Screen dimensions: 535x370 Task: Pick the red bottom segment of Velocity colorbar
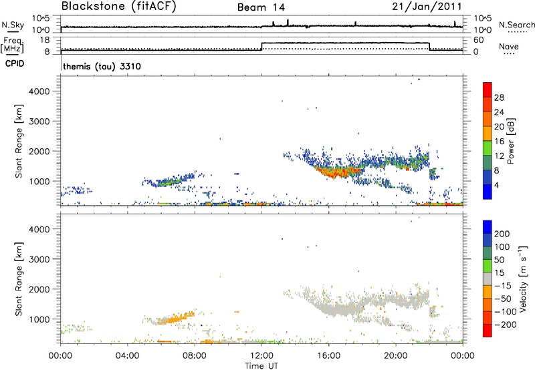(x=488, y=331)
